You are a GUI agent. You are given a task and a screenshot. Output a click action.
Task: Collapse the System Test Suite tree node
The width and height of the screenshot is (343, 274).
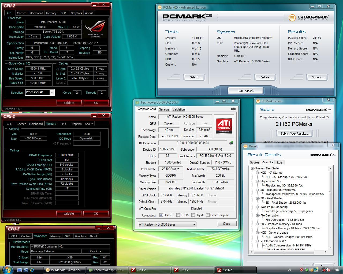click(252, 168)
